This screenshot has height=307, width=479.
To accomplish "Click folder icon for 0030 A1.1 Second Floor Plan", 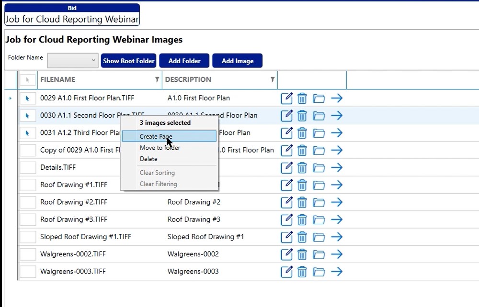I will pyautogui.click(x=319, y=116).
